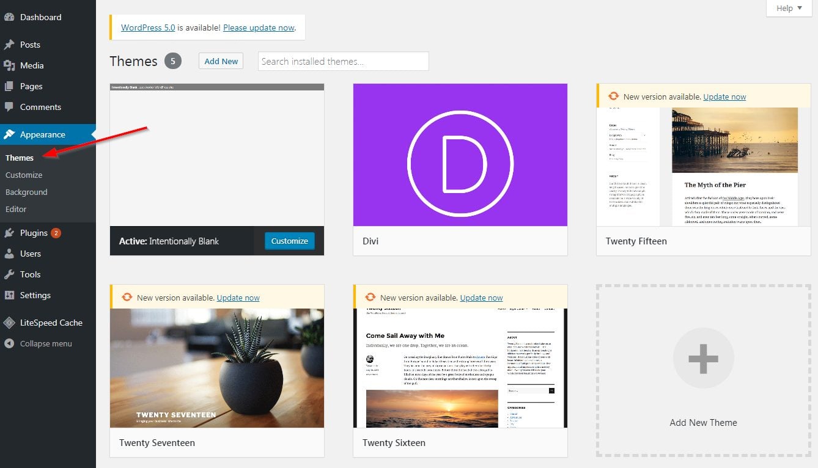The width and height of the screenshot is (818, 468).
Task: Open the LiteSpeed Cache menu
Action: pyautogui.click(x=48, y=323)
